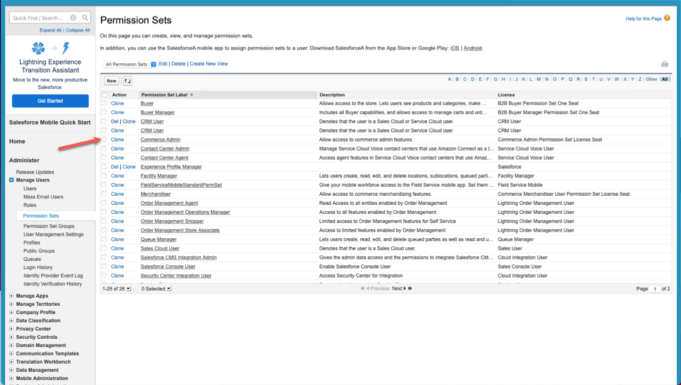This screenshot has height=385, width=681.
Task: Tick the Buyer permission set checkbox
Action: click(x=104, y=103)
